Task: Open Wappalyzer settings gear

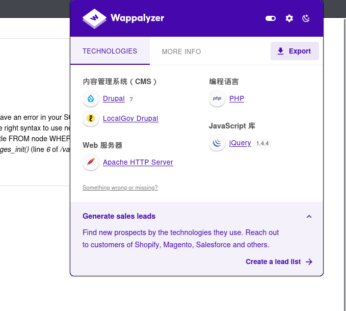Action: click(289, 18)
